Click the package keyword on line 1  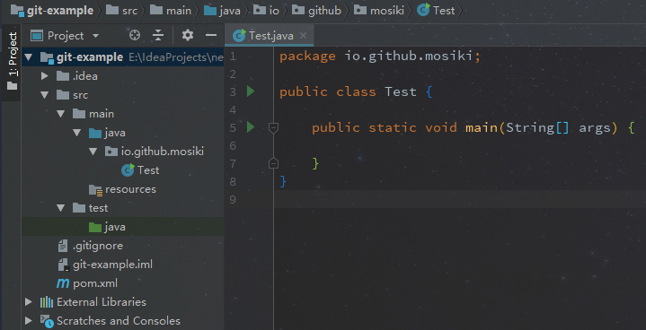(307, 56)
